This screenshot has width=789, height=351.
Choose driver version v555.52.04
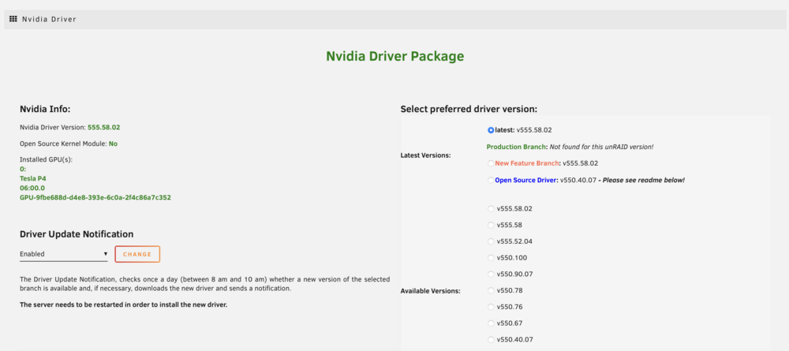(491, 241)
